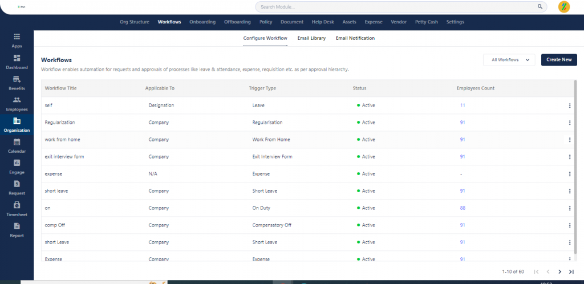
Task: Click the Create New button
Action: [559, 59]
